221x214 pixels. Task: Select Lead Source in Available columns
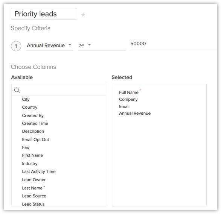[x=34, y=196]
